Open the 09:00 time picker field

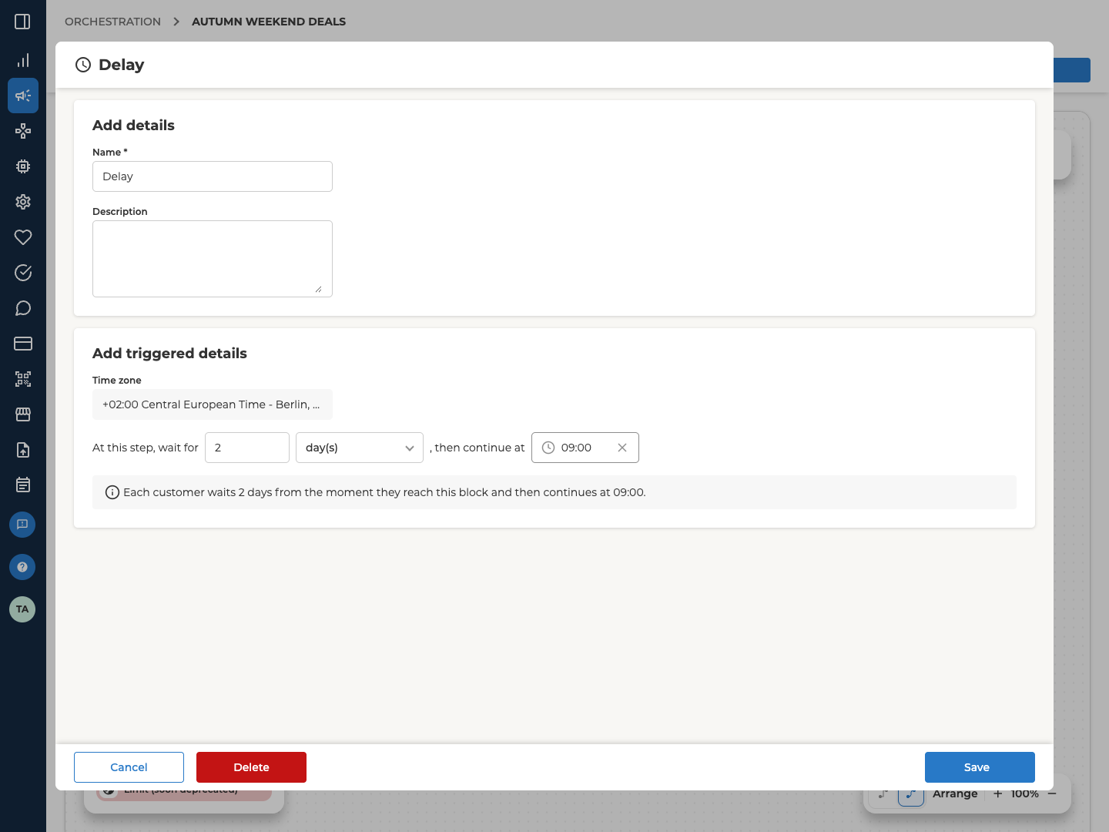point(585,448)
